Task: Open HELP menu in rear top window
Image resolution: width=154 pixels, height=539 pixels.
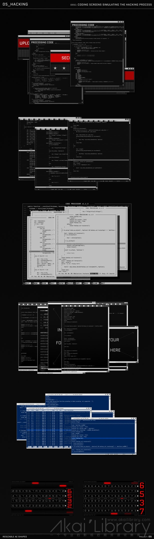Action: click(55, 33)
